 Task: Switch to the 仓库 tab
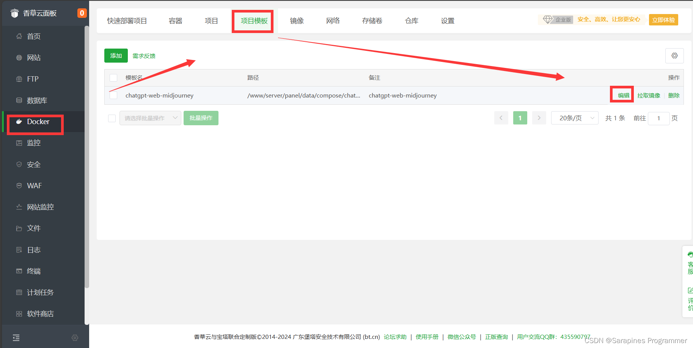coord(411,21)
